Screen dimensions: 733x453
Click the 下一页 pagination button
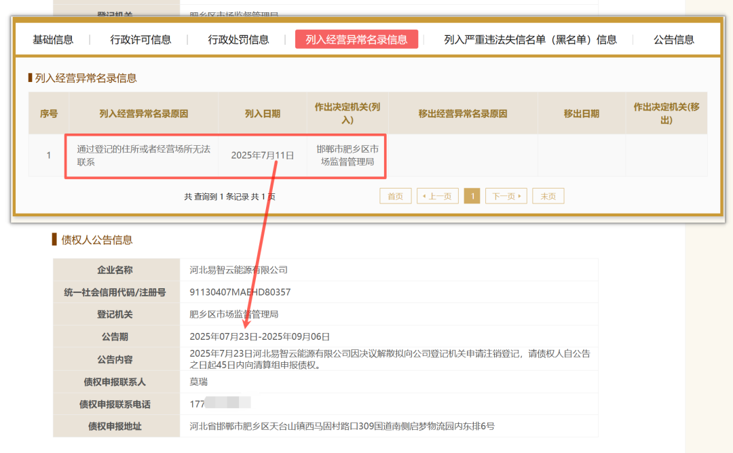click(x=506, y=195)
